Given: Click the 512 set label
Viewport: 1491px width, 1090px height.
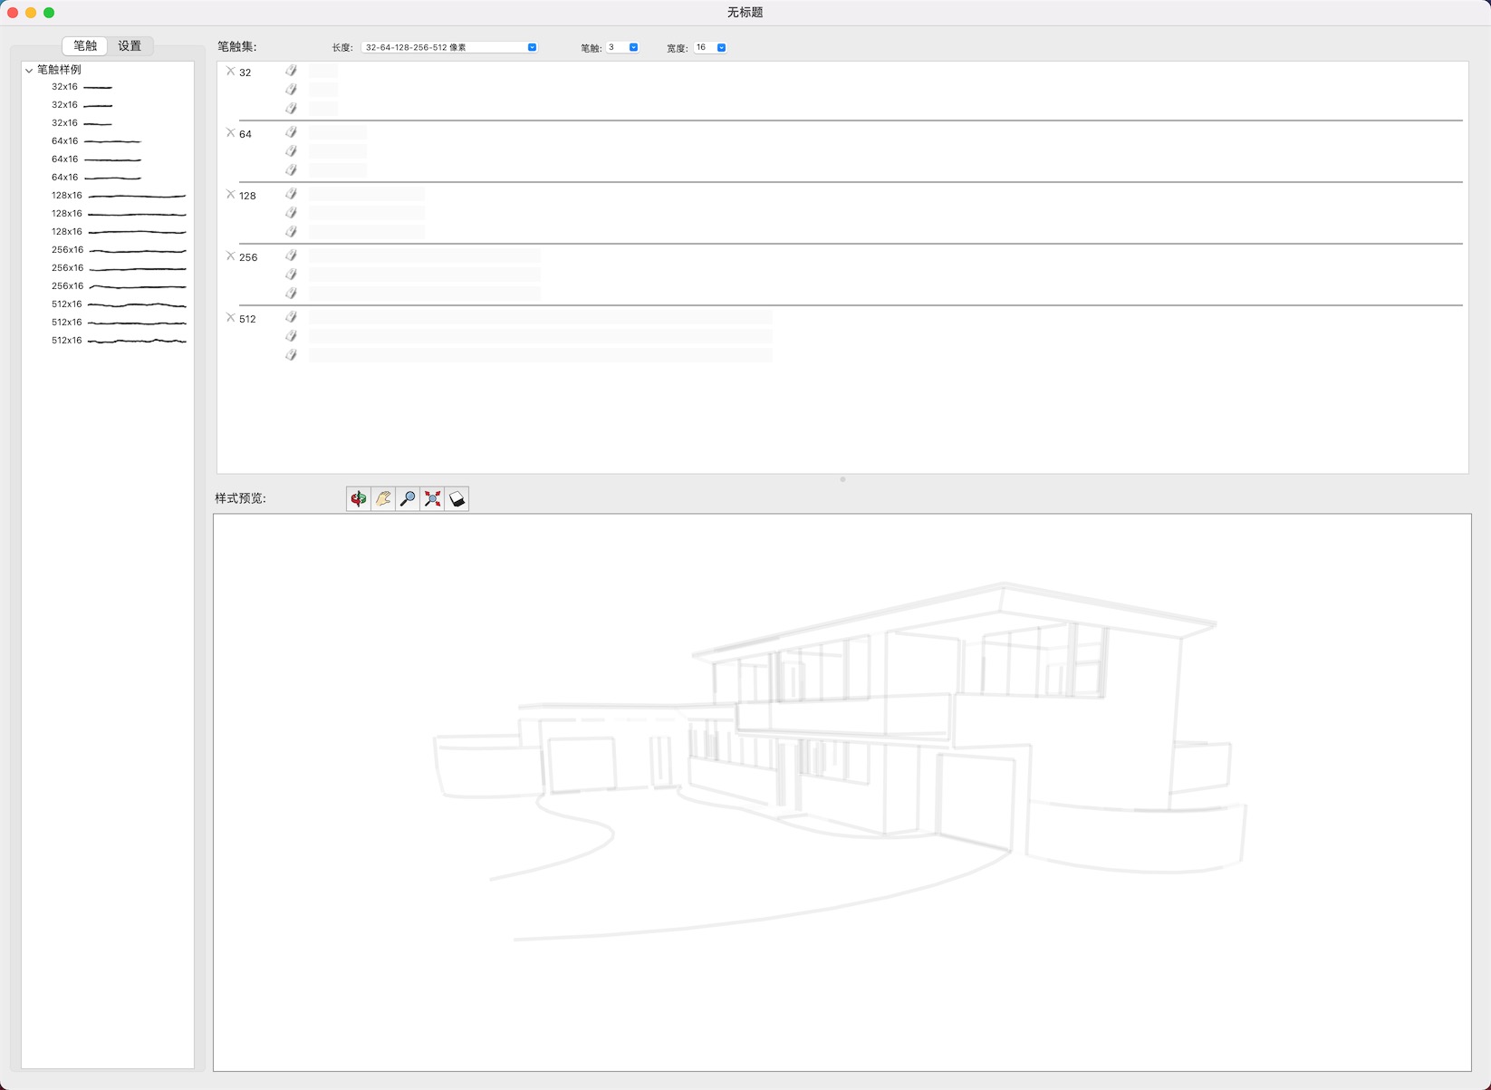Looking at the screenshot, I should pyautogui.click(x=247, y=319).
